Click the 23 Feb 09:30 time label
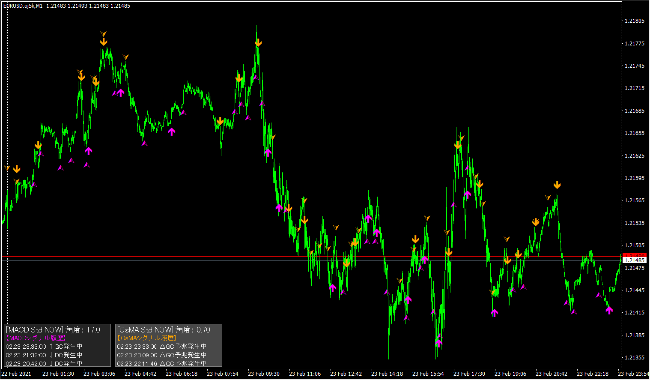 [x=264, y=374]
